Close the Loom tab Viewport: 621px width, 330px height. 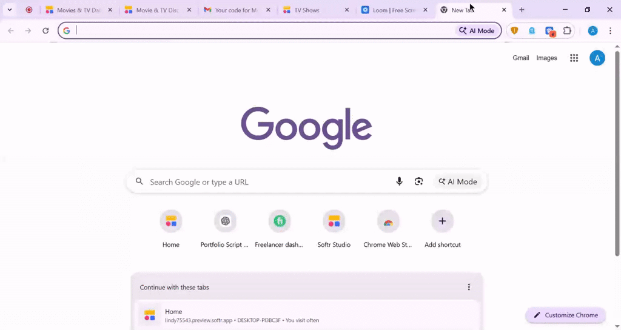pyautogui.click(x=425, y=10)
